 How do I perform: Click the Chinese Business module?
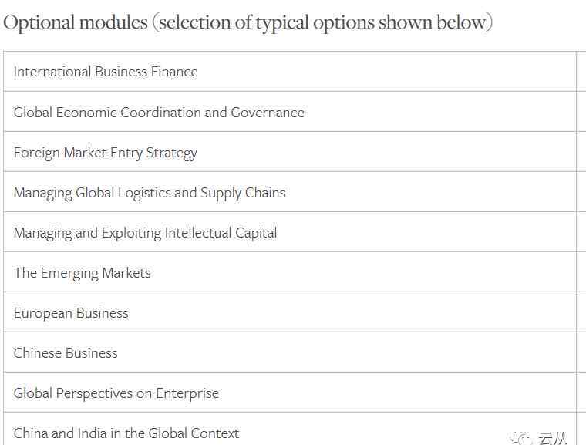click(x=66, y=353)
